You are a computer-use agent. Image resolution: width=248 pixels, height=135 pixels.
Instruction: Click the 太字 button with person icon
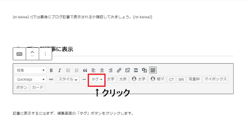(x=139, y=79)
